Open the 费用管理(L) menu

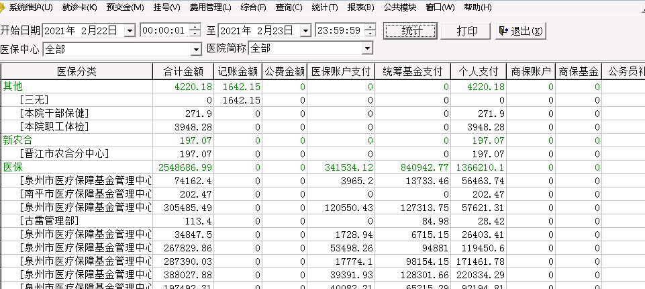tap(211, 7)
